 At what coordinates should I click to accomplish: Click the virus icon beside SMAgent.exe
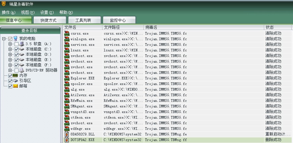click(x=67, y=106)
